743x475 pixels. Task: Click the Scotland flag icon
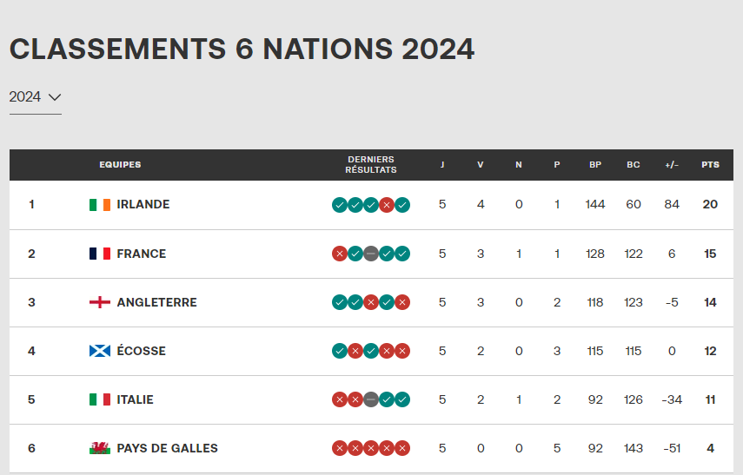pyautogui.click(x=100, y=351)
